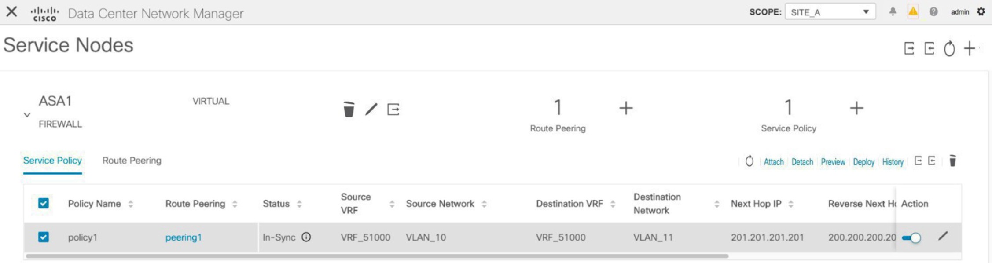The width and height of the screenshot is (992, 263).
Task: Delete the ASA1 service node
Action: [x=349, y=109]
